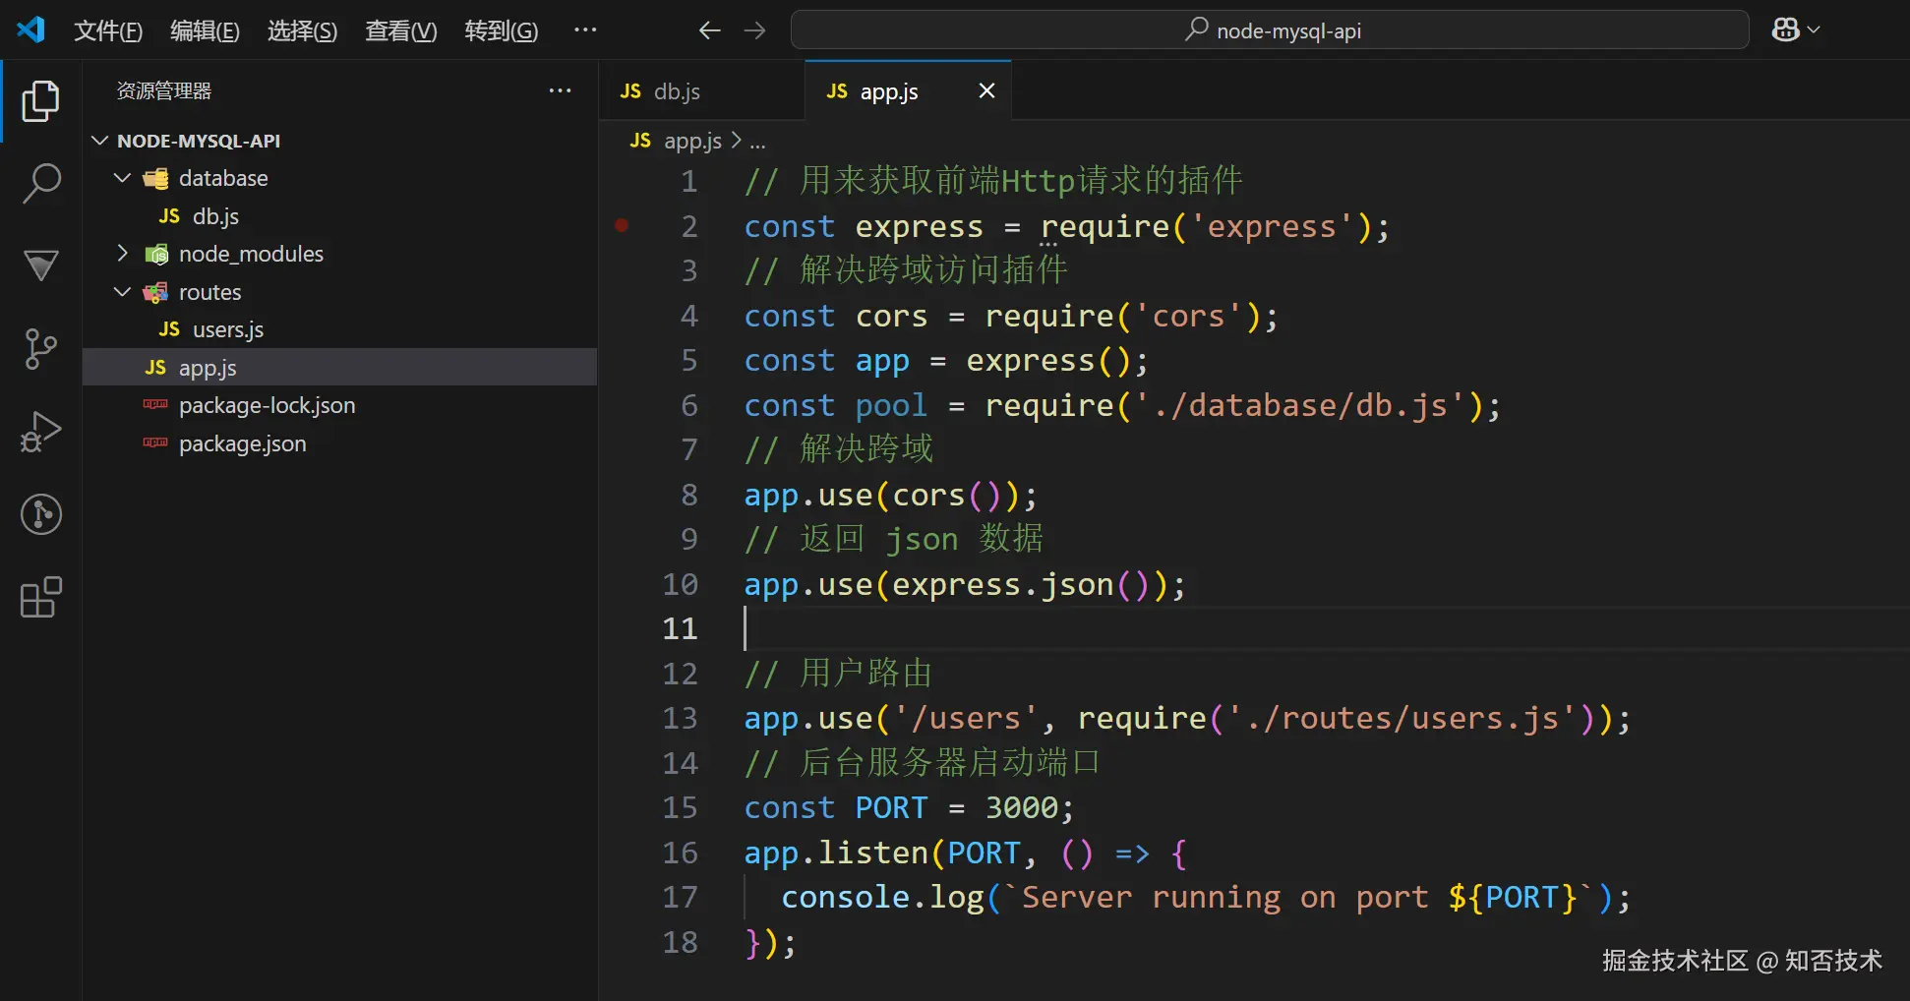
Task: Click the npm icon beside package.json
Action: 155,442
